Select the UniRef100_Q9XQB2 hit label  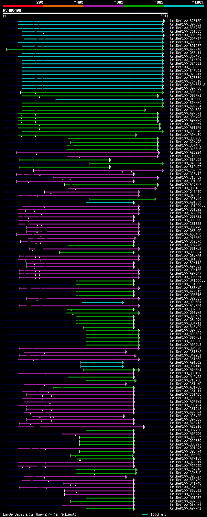pos(186,24)
